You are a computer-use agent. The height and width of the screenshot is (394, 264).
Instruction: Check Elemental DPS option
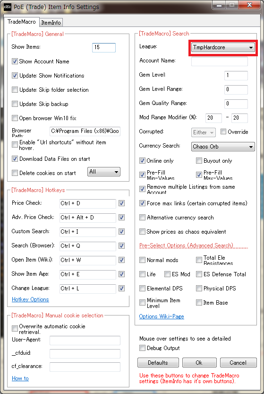(142, 288)
